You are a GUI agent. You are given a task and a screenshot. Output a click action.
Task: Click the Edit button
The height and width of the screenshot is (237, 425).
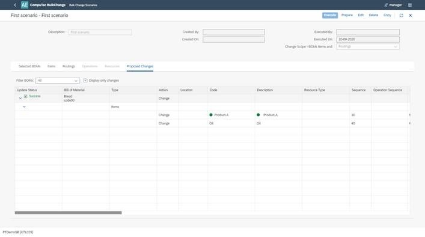coord(361,15)
